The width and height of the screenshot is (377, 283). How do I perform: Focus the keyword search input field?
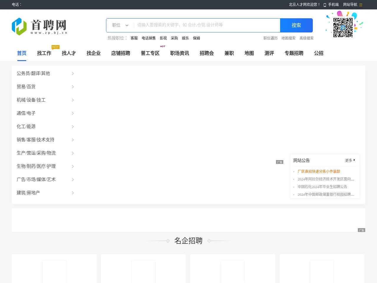coord(207,25)
